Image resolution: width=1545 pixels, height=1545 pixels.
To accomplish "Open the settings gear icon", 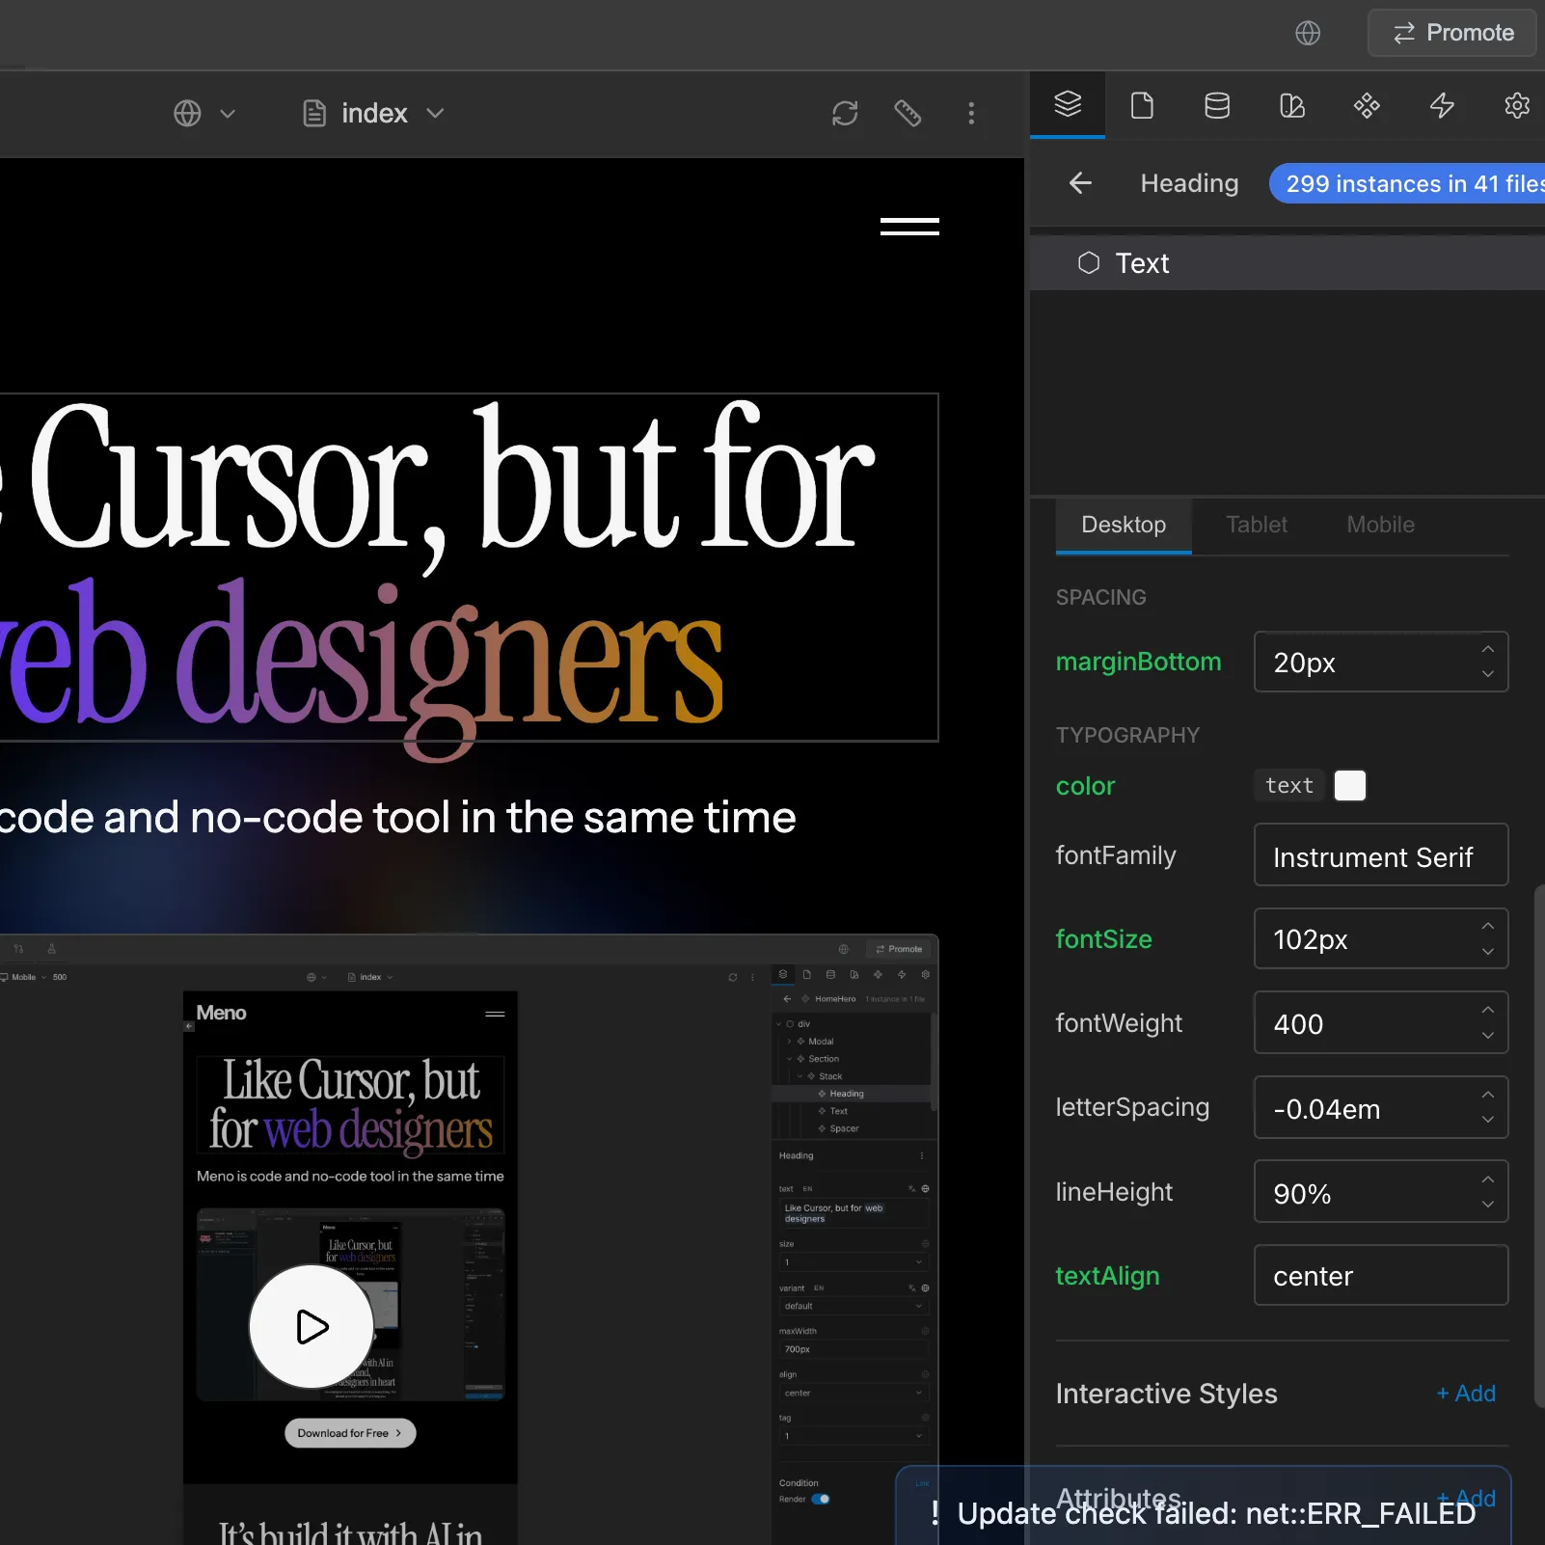I will 1516,105.
